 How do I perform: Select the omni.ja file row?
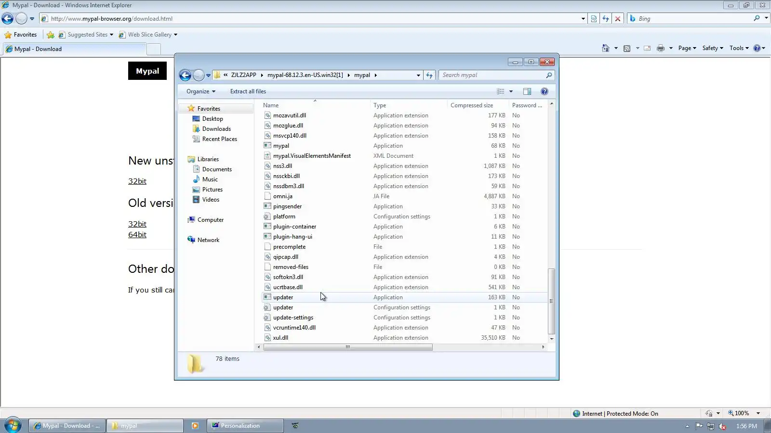405,196
